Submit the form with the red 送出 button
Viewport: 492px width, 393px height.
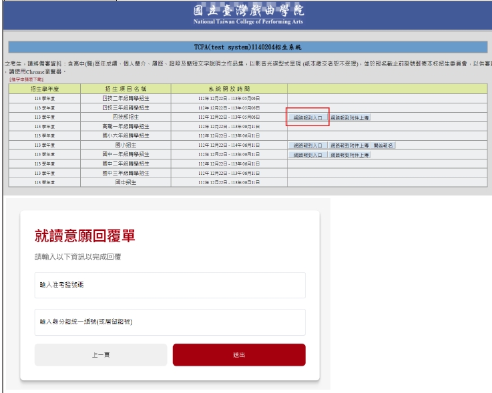point(239,355)
